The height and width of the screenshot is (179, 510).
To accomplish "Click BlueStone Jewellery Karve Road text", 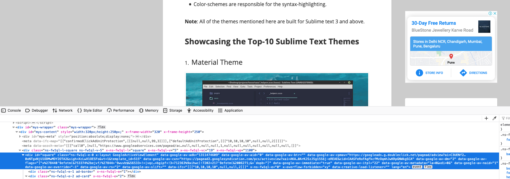I will (442, 30).
